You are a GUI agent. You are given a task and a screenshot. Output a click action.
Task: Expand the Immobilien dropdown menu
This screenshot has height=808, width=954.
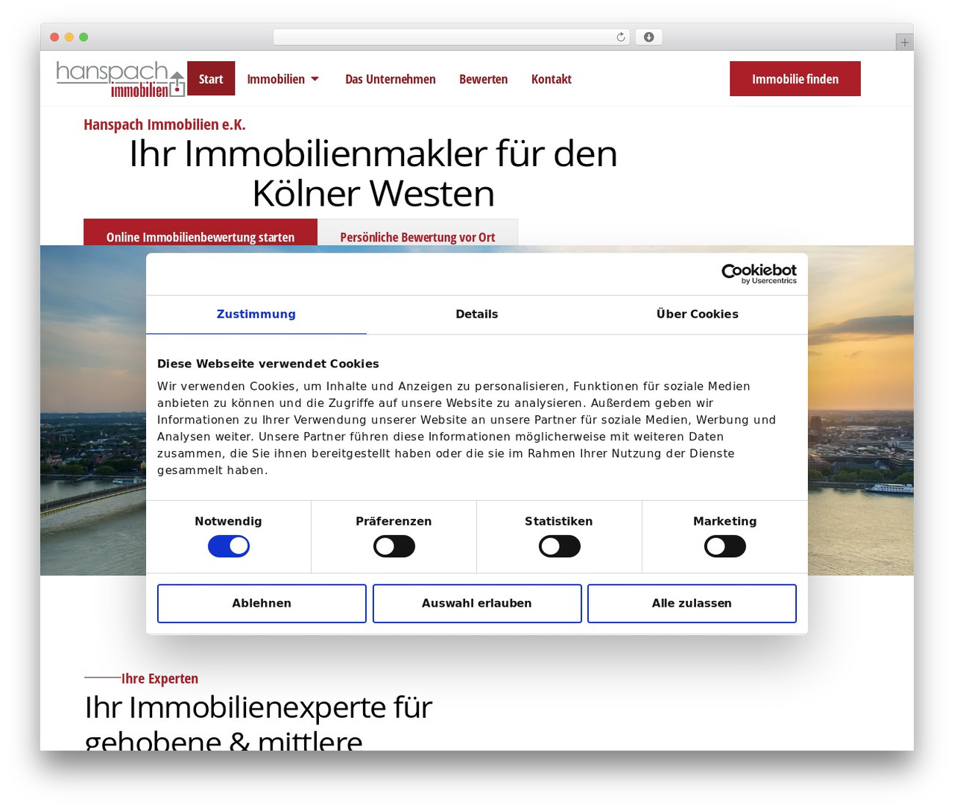282,79
